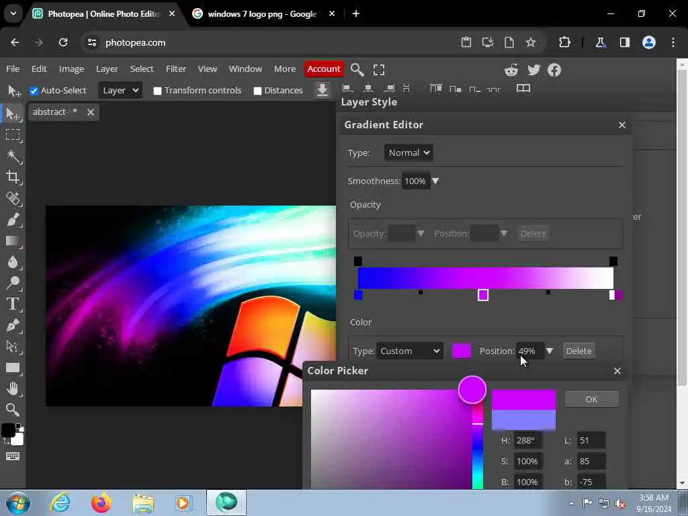This screenshot has height=516, width=688.
Task: Open the color Type Custom dropdown
Action: [409, 351]
